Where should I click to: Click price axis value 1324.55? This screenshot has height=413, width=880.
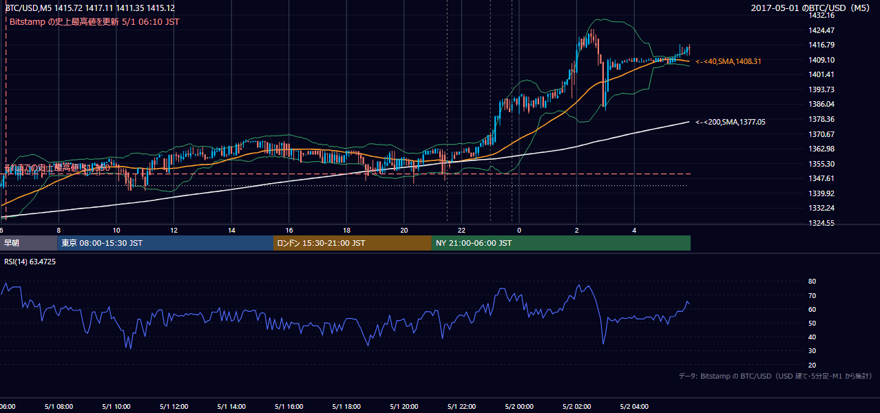[821, 223]
